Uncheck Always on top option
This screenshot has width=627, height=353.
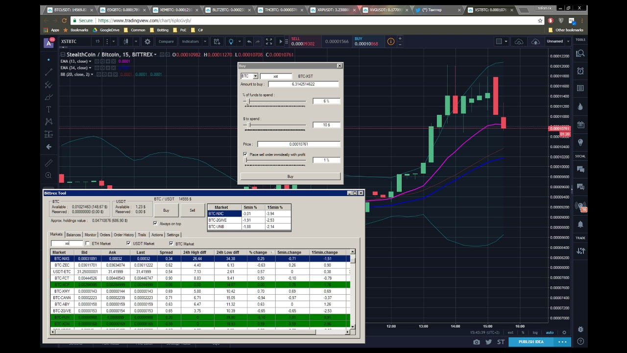[x=155, y=224]
